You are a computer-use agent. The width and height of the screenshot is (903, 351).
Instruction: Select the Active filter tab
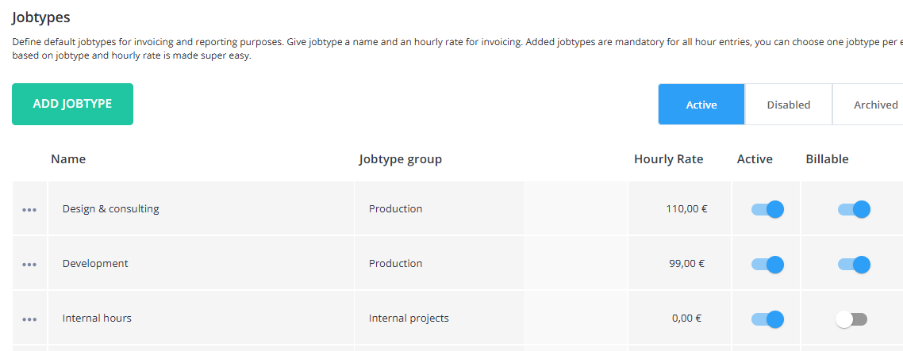coord(701,105)
